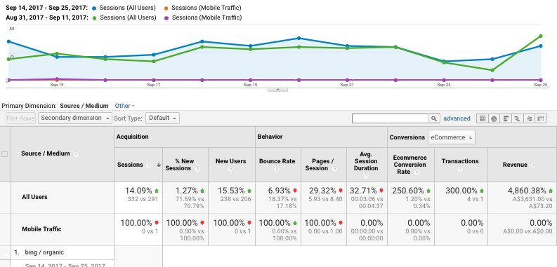Image resolution: width=557 pixels, height=267 pixels.
Task: Sort table by New Users column
Action: coord(230,161)
